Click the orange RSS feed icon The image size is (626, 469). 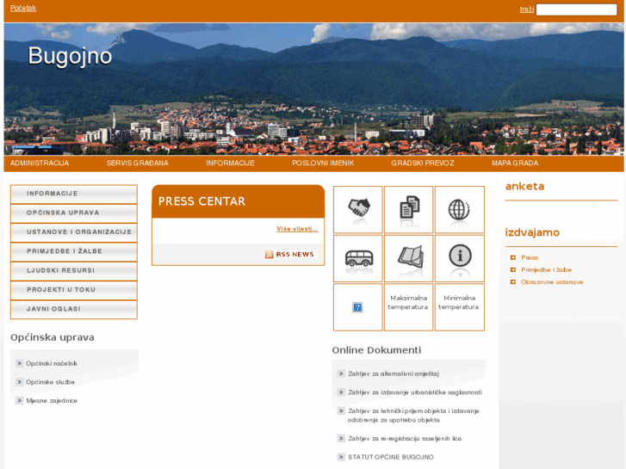click(269, 254)
